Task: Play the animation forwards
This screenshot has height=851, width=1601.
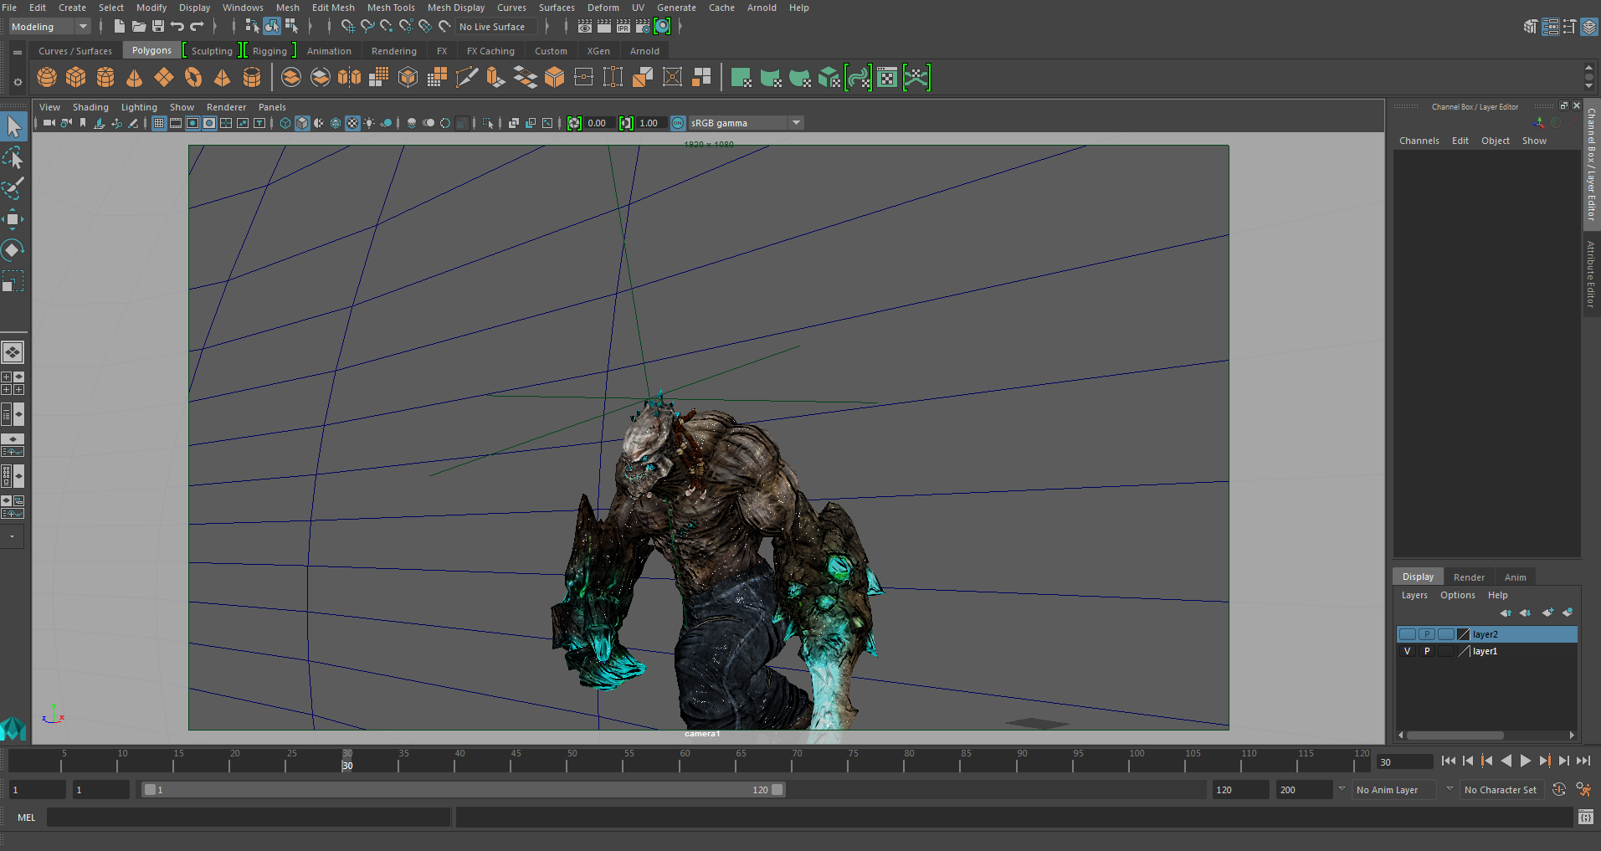Action: coord(1525,761)
